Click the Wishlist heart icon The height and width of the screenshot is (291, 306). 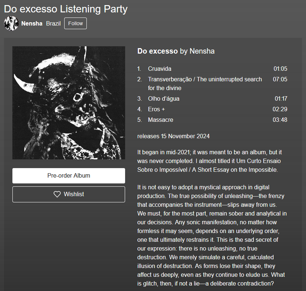coord(57,194)
